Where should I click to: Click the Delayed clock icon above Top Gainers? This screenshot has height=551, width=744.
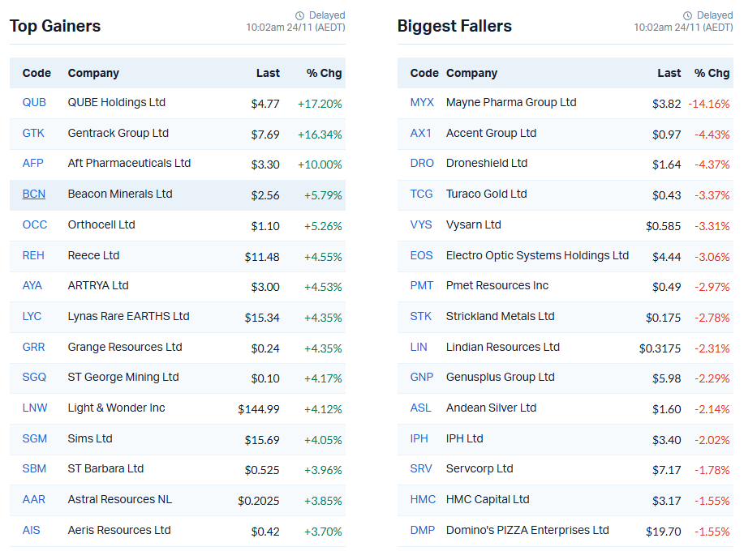pos(300,15)
